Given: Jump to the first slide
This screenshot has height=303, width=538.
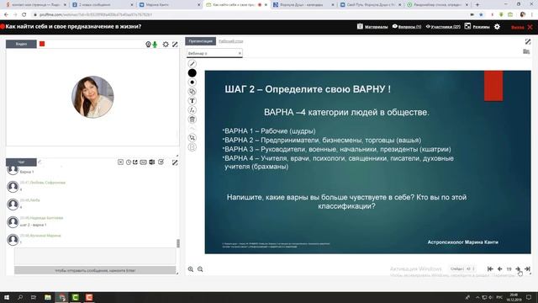Looking at the screenshot, I should point(490,269).
